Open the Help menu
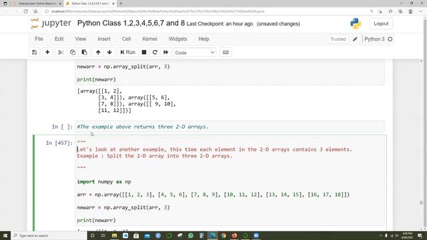Screen dimensions: 427x240 click(x=203, y=39)
